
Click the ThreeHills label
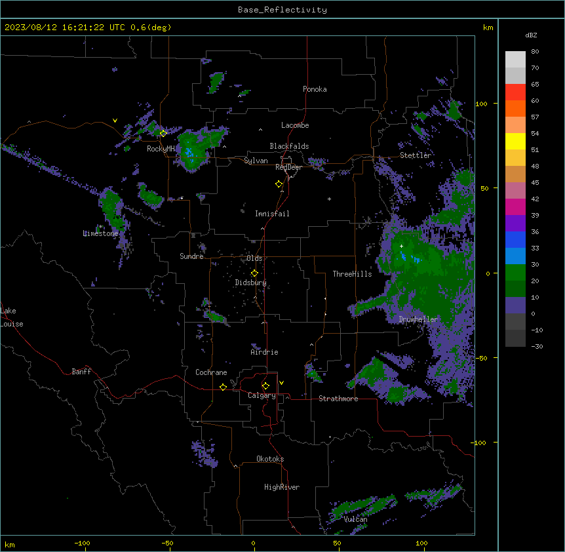click(x=353, y=274)
